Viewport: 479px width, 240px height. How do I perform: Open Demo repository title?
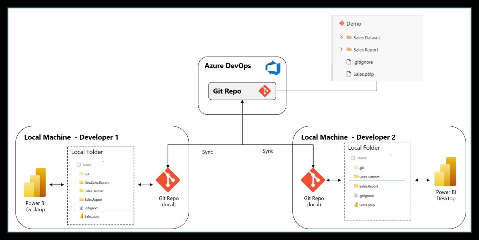click(x=354, y=24)
